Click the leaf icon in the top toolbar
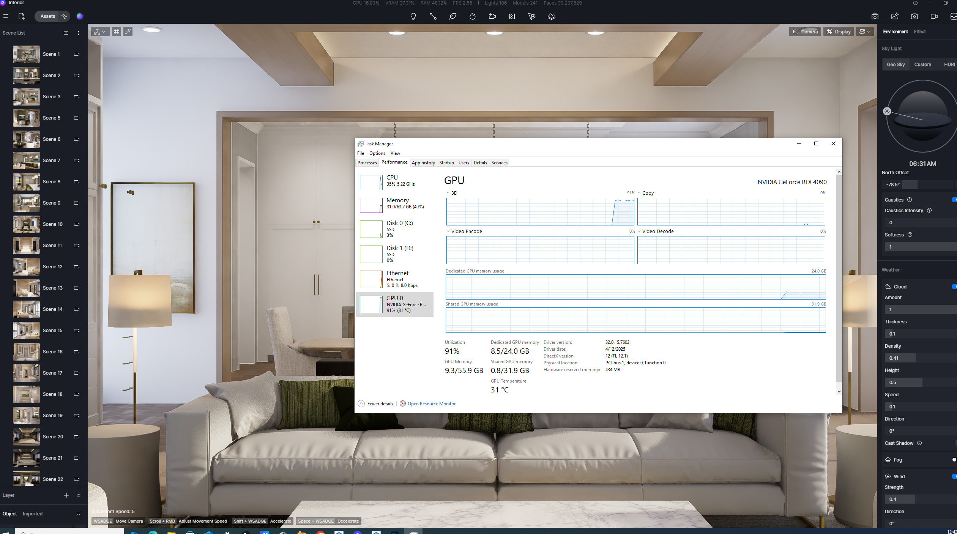This screenshot has height=534, width=957. (x=452, y=16)
